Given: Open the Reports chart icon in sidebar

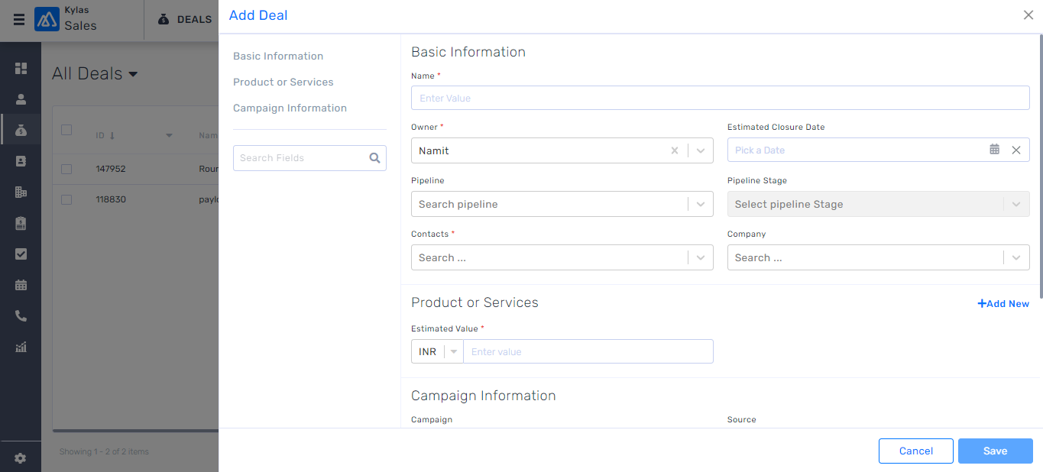Looking at the screenshot, I should click(21, 347).
